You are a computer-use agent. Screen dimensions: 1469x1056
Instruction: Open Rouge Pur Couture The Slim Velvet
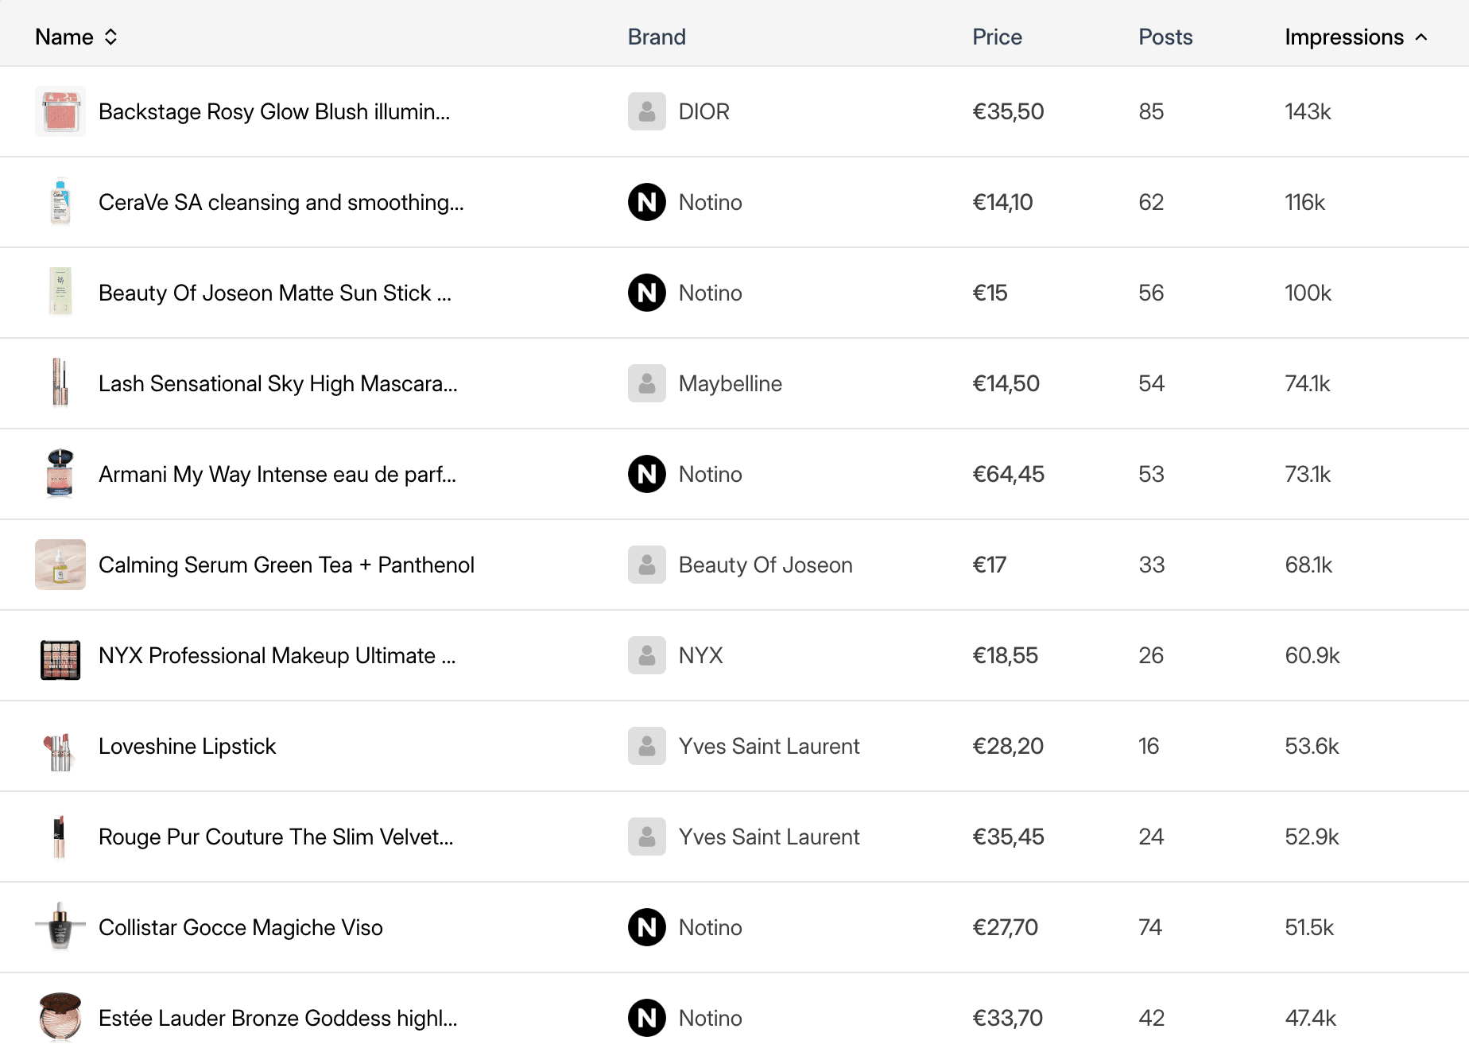coord(275,837)
